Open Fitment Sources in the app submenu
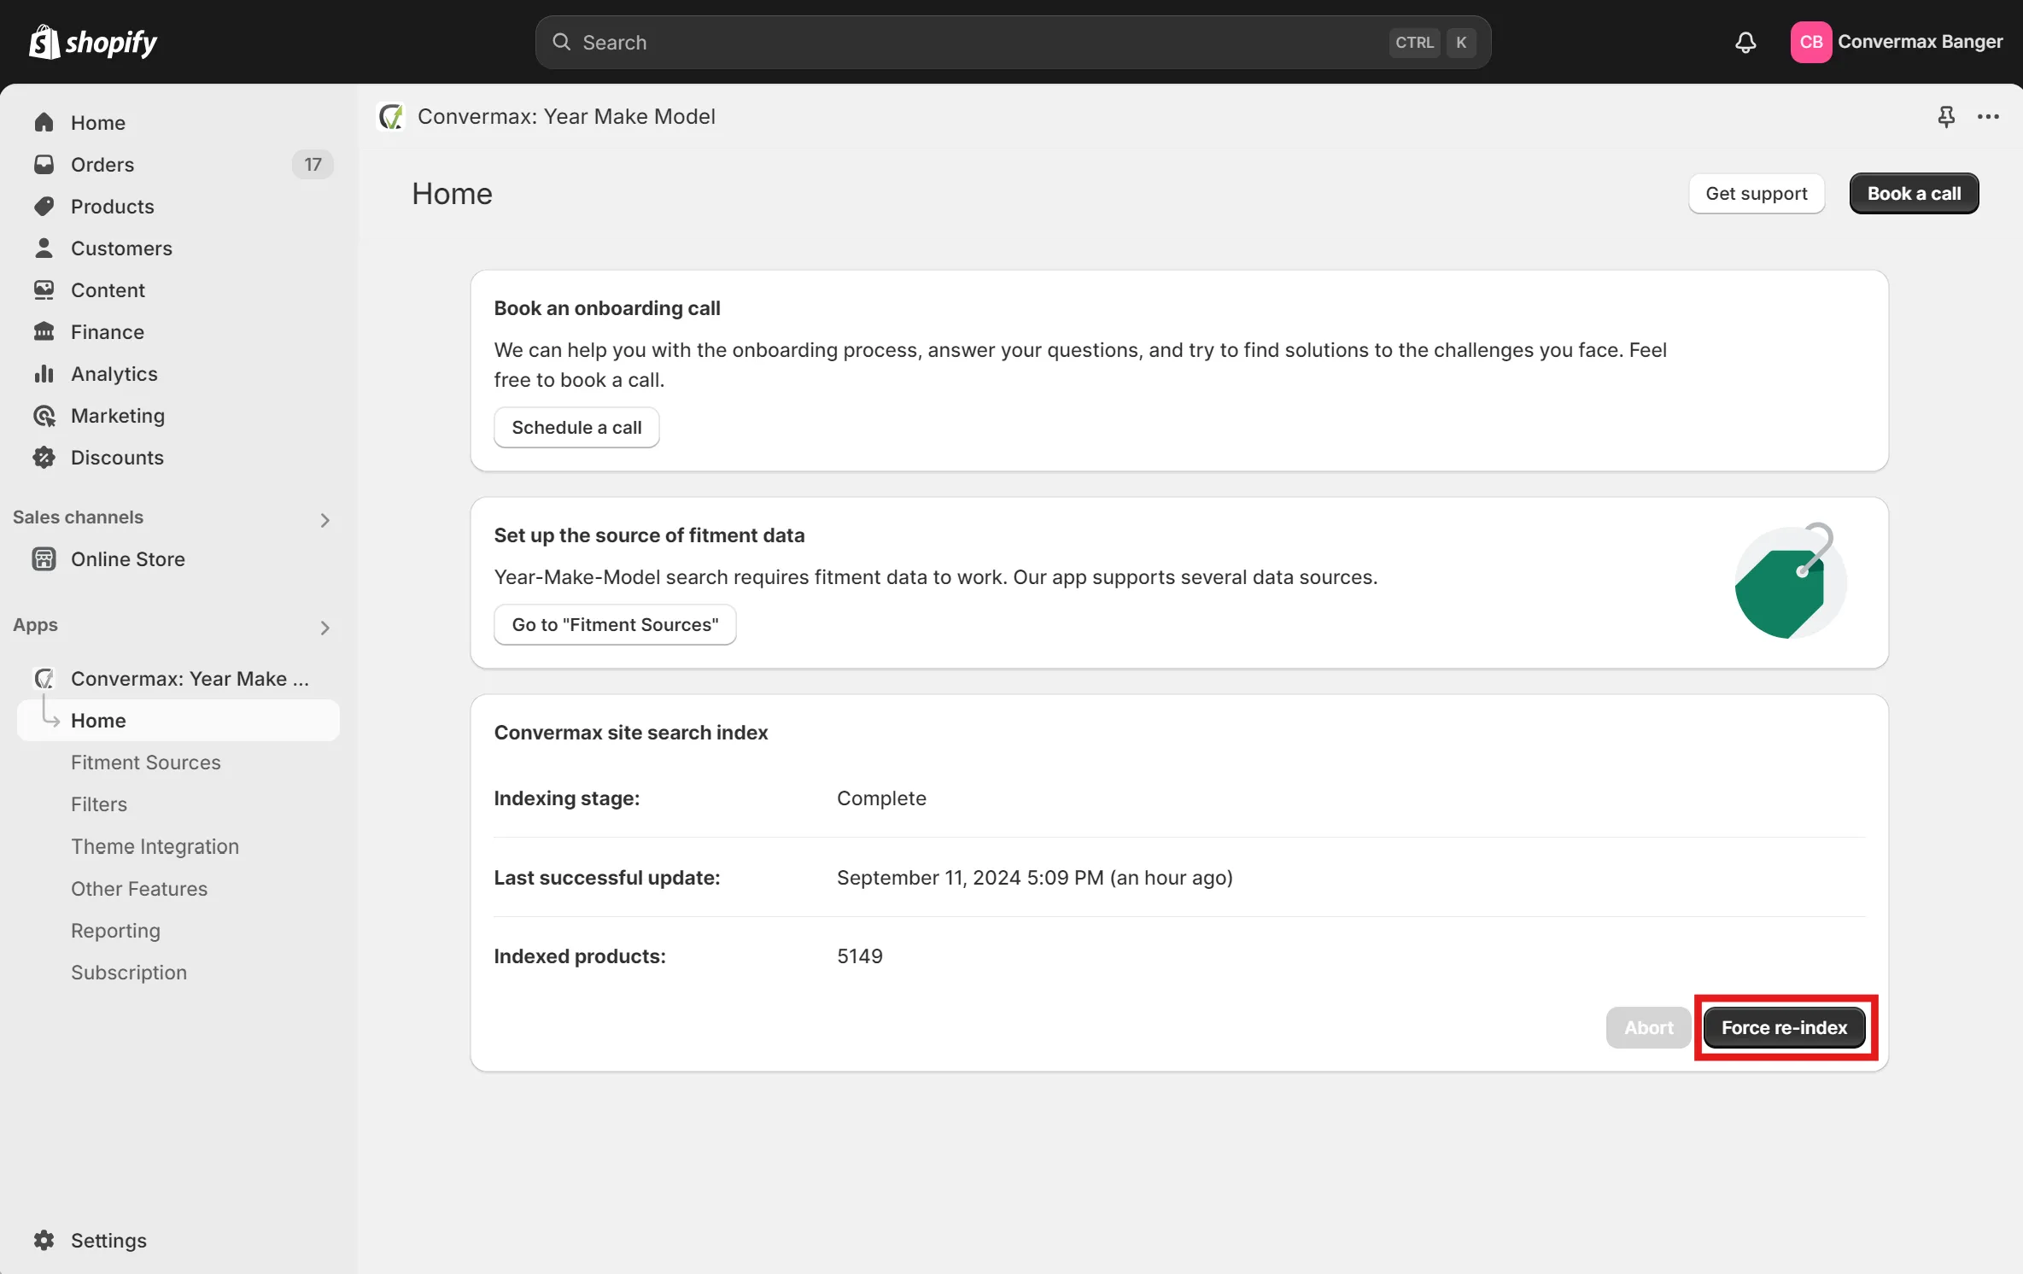Viewport: 2023px width, 1274px height. click(145, 763)
